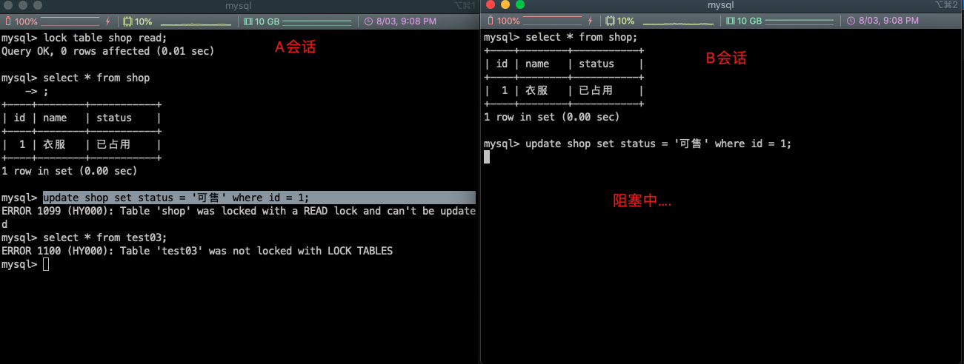Click the battery level graph in left pane
Screen dimensions: 964x364
pyautogui.click(x=70, y=21)
